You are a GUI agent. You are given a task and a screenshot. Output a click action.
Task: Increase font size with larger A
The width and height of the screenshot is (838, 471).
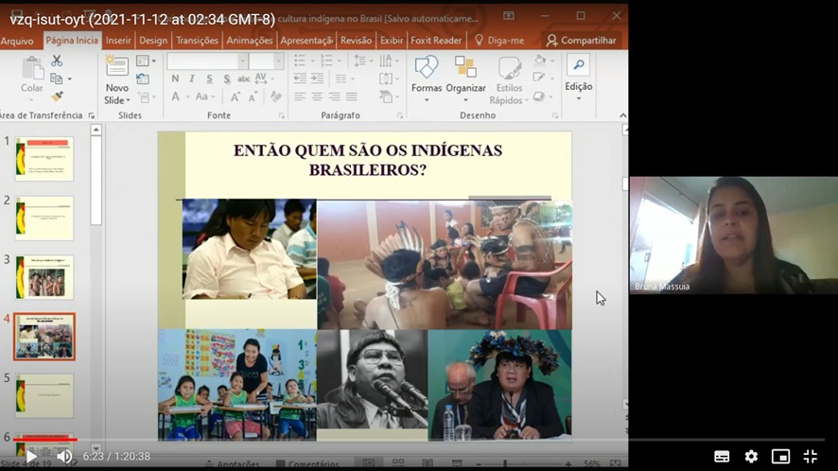[x=235, y=96]
